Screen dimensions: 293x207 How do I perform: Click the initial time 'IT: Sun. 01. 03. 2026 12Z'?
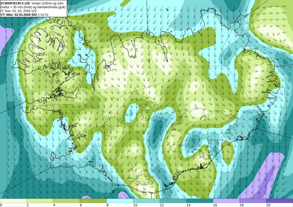point(19,11)
